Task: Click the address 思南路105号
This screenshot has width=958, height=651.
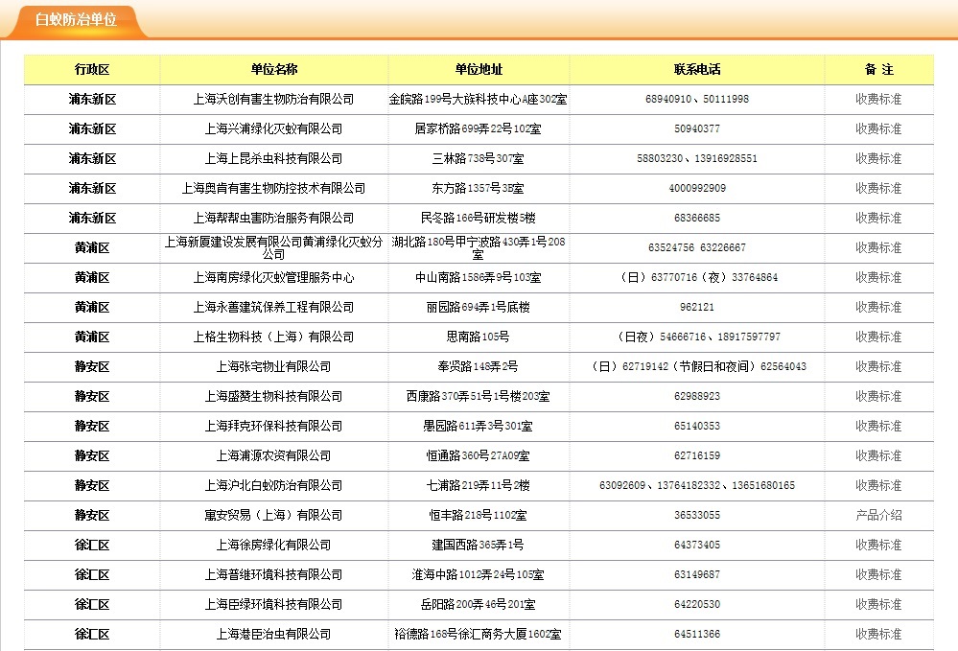Action: (x=479, y=337)
